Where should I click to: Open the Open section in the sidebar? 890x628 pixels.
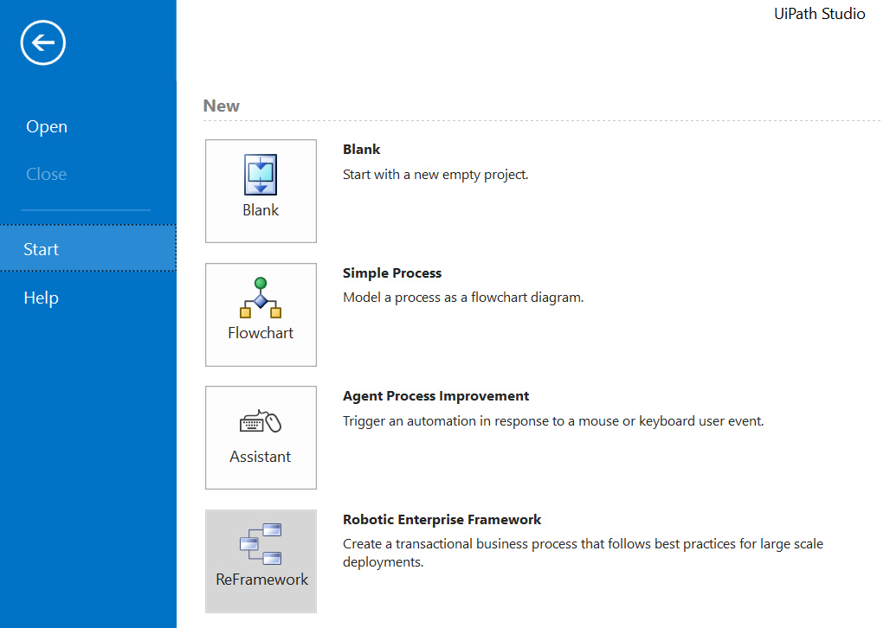pos(47,126)
